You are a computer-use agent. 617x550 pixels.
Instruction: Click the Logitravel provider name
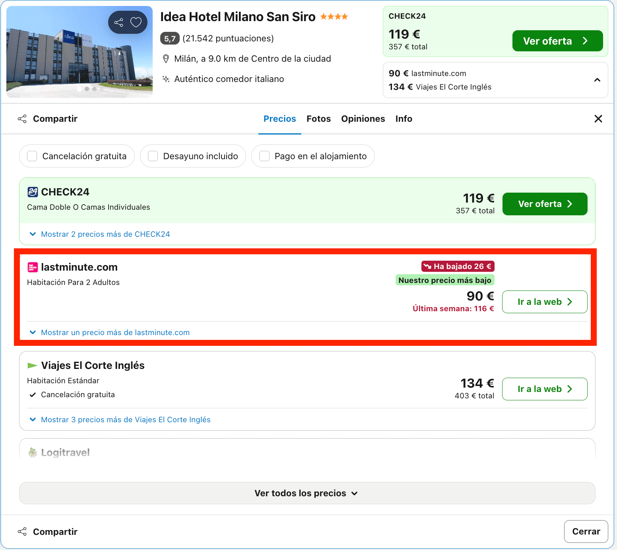click(x=65, y=452)
